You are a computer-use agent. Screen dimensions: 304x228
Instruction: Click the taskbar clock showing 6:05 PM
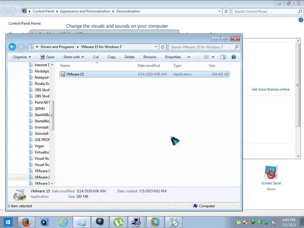[289, 222]
